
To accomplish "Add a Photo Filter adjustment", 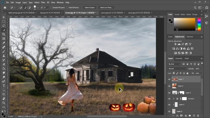I will pyautogui.click(x=184, y=49).
